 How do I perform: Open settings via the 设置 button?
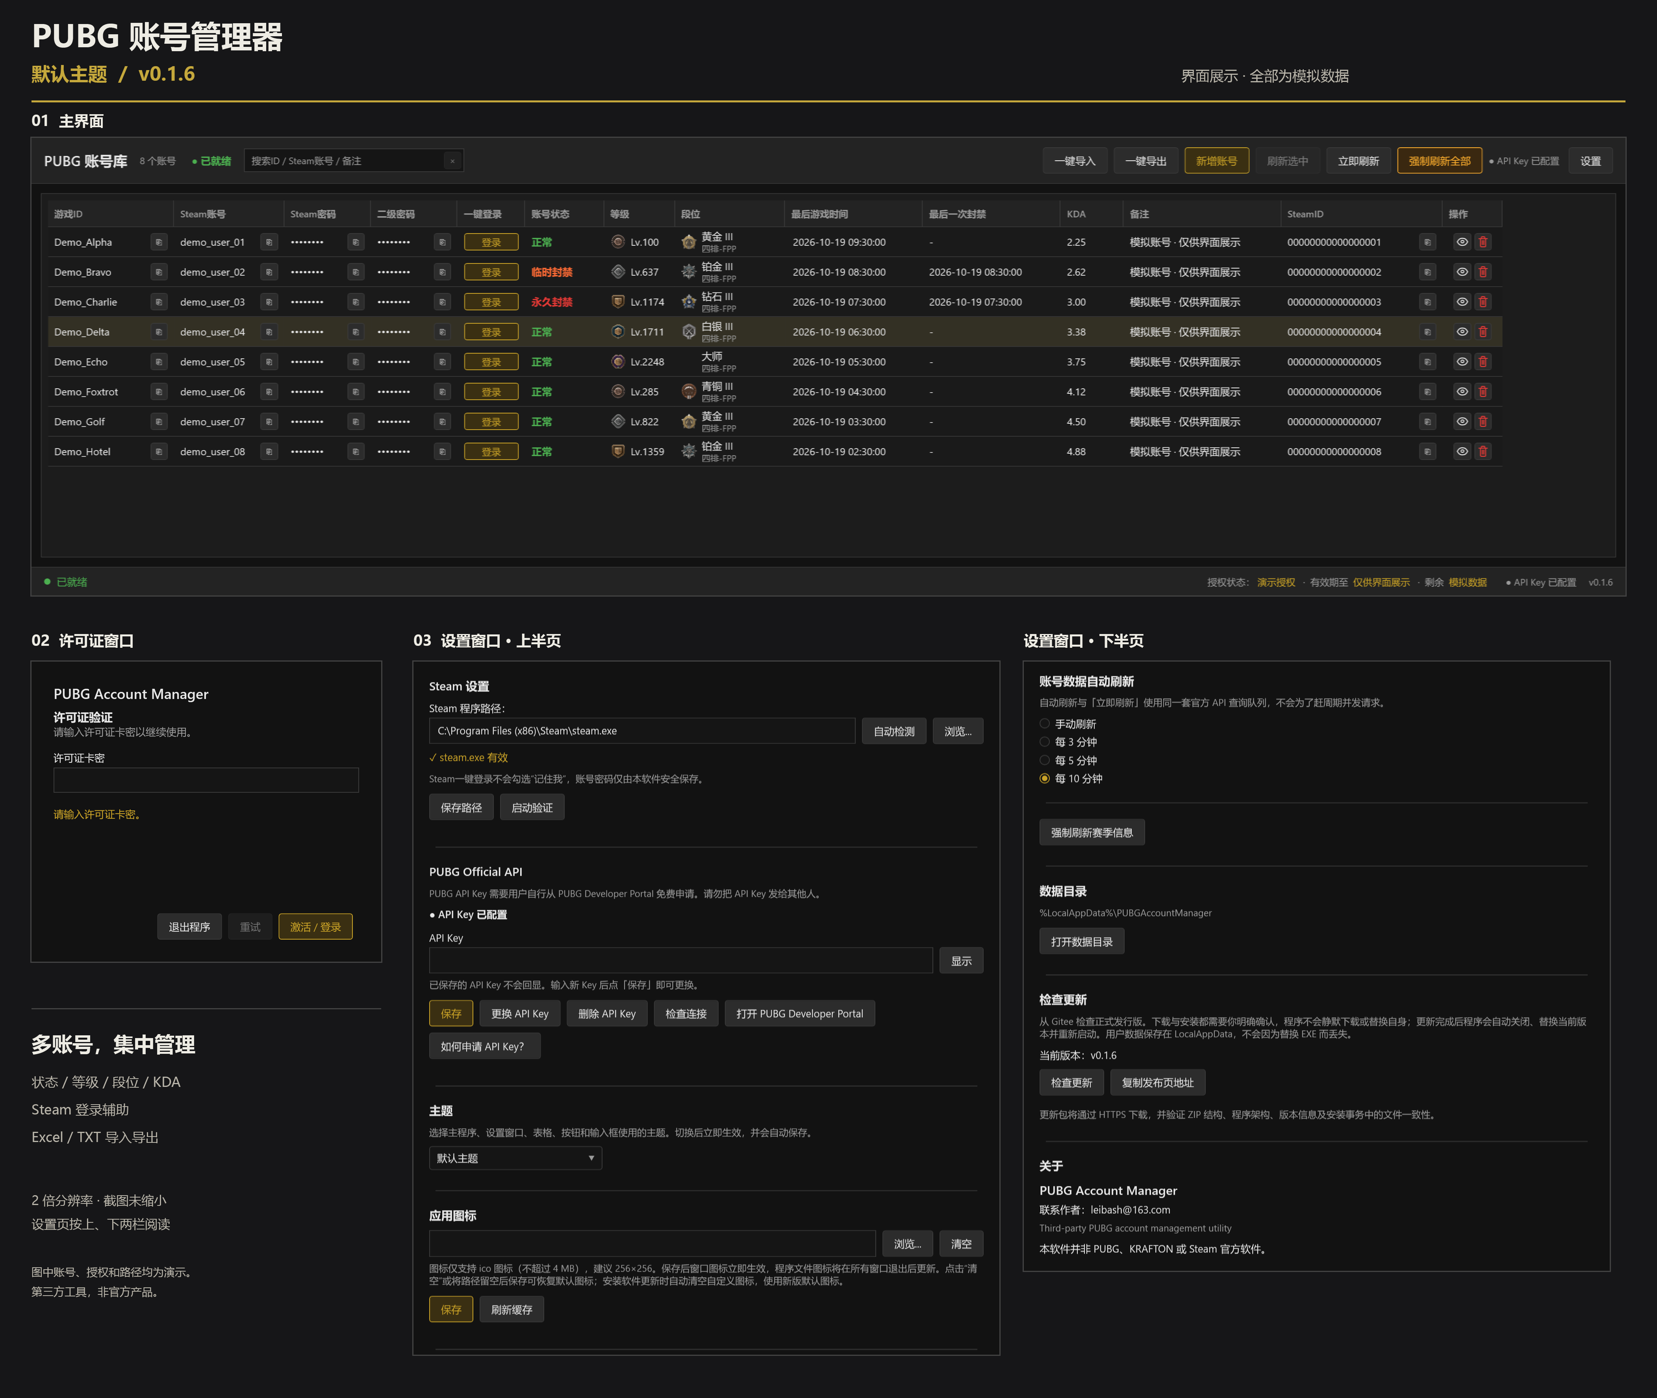click(x=1590, y=161)
